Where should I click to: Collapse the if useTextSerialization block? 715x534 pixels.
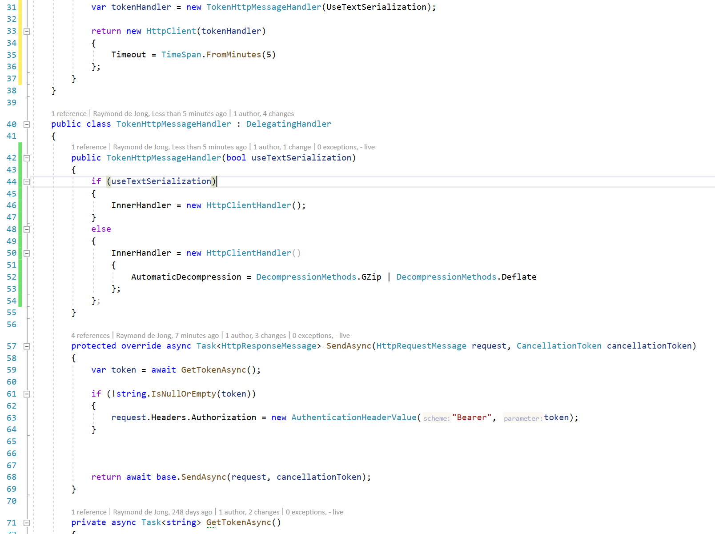point(27,181)
